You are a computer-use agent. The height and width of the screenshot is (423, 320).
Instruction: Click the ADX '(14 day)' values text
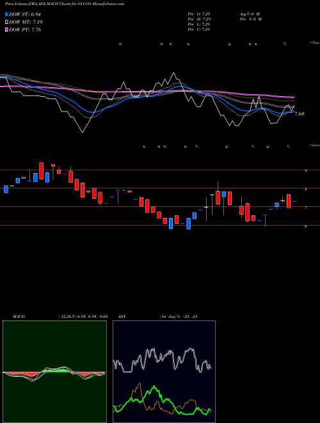pyautogui.click(x=179, y=317)
